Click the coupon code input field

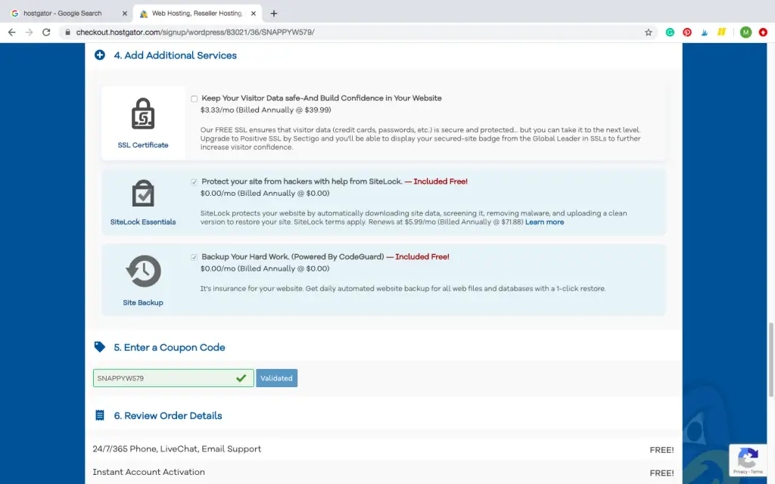point(173,378)
